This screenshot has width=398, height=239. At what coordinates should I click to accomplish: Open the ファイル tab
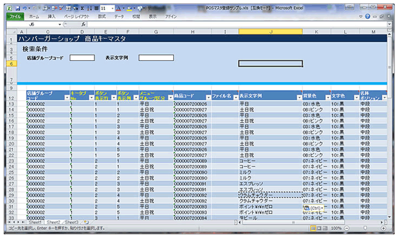coord(15,16)
